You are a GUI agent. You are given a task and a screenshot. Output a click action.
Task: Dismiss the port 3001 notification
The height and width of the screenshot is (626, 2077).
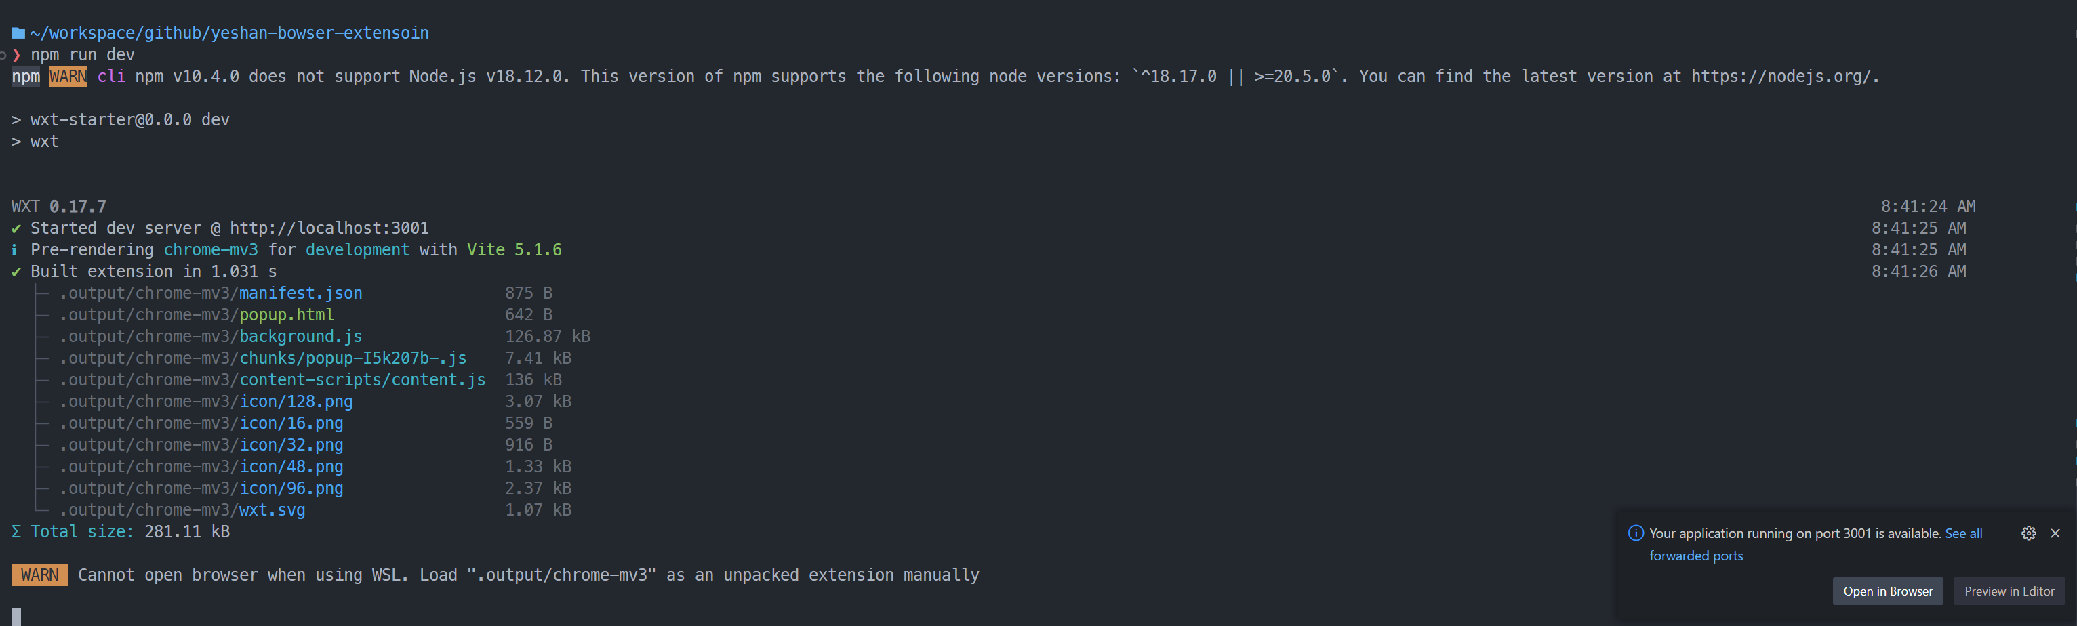point(2056,533)
